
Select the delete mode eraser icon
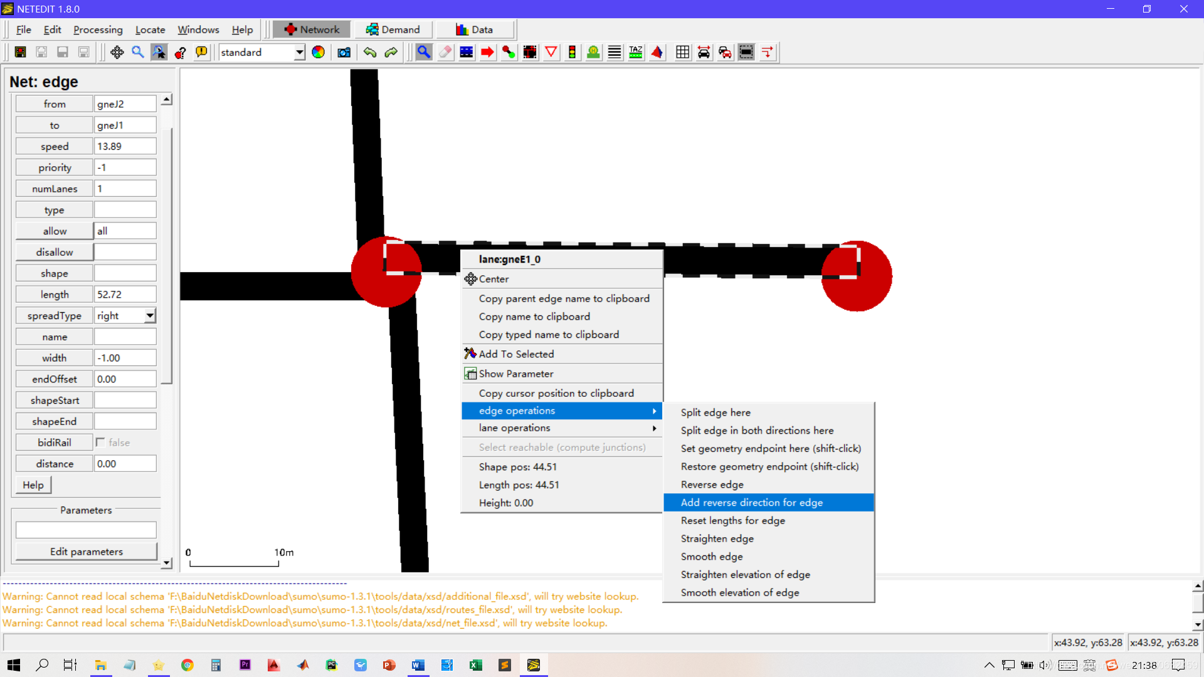[445, 52]
